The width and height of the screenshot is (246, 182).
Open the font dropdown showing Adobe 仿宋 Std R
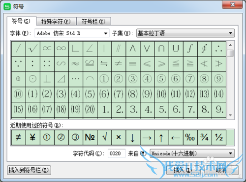coord(72,33)
